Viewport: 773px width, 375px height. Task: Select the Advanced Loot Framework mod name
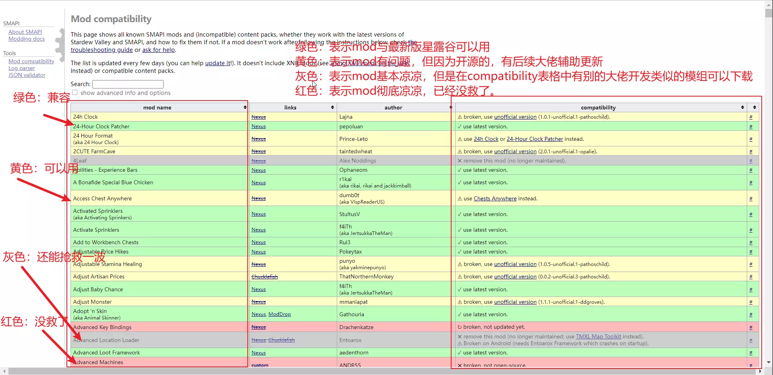(x=106, y=353)
